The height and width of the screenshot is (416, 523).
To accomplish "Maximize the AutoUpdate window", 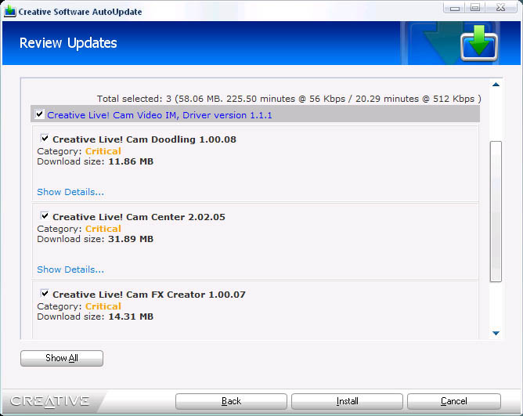I will pyautogui.click(x=475, y=8).
